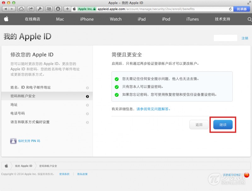The height and width of the screenshot is (191, 252).
Task: Click the Apple icon in the breadcrumb bar
Action: pos(6,166)
